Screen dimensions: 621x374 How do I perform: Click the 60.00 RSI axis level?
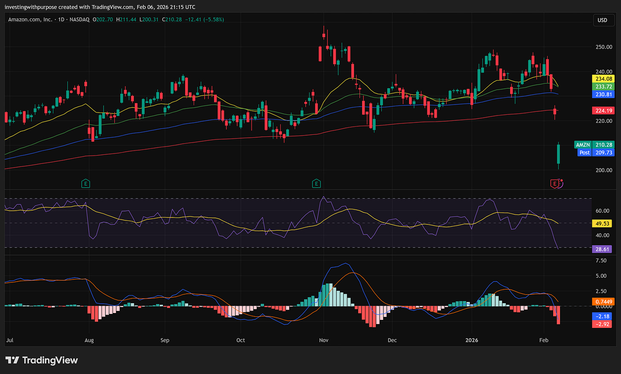point(602,211)
